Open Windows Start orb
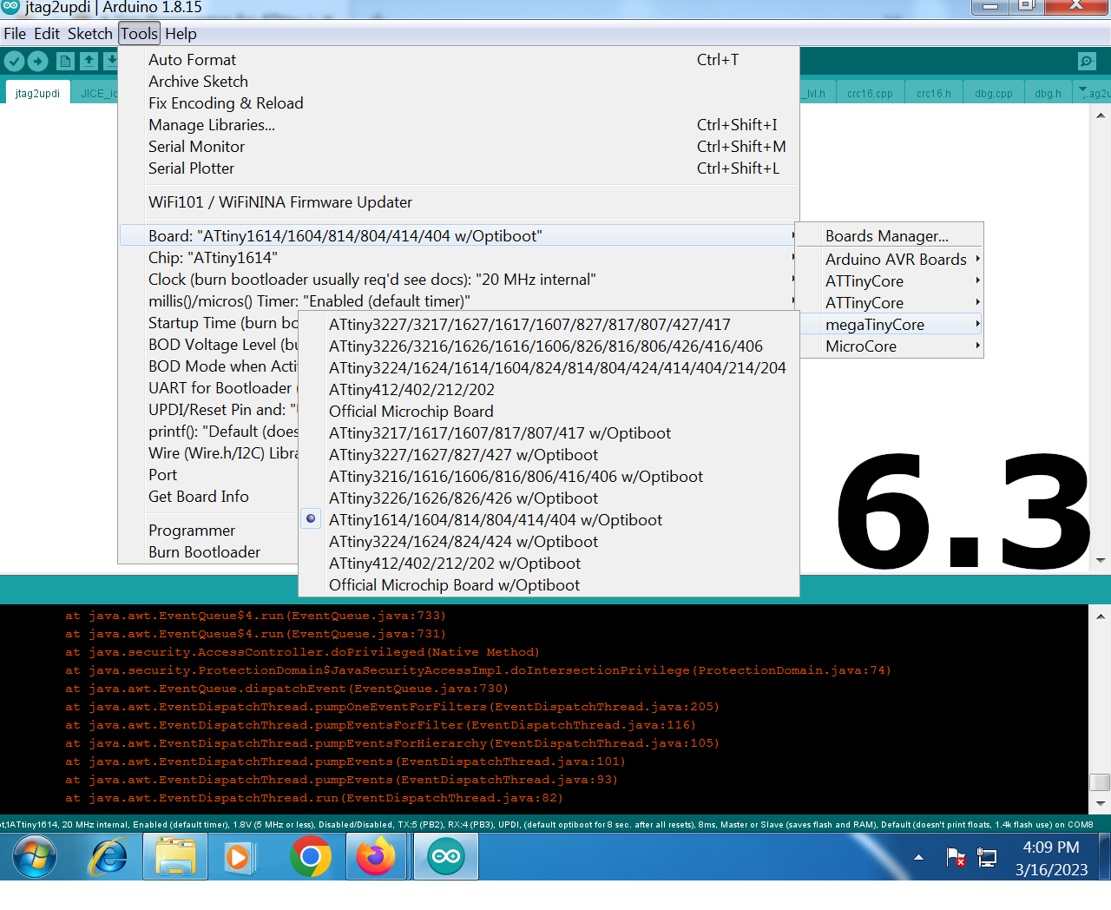The image size is (1111, 910). pos(35,858)
